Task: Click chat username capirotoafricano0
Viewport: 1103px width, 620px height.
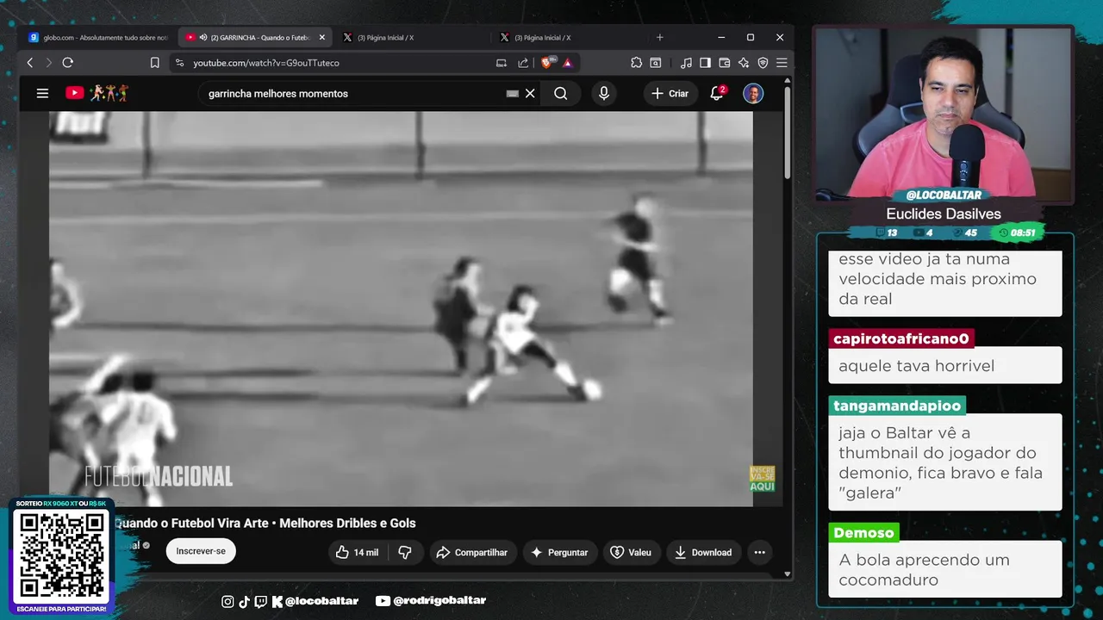Action: click(x=901, y=338)
